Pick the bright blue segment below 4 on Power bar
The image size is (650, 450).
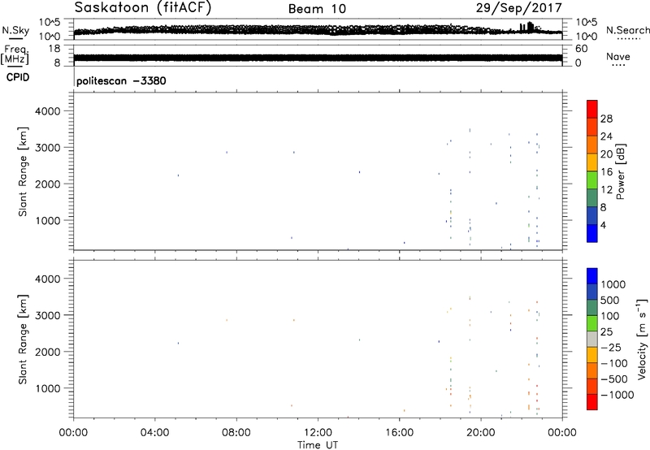click(x=592, y=233)
